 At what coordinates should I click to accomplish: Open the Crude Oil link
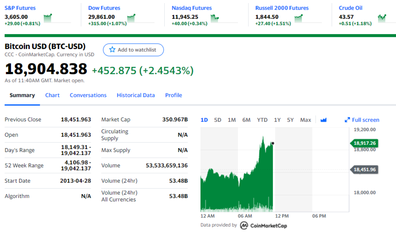click(350, 8)
